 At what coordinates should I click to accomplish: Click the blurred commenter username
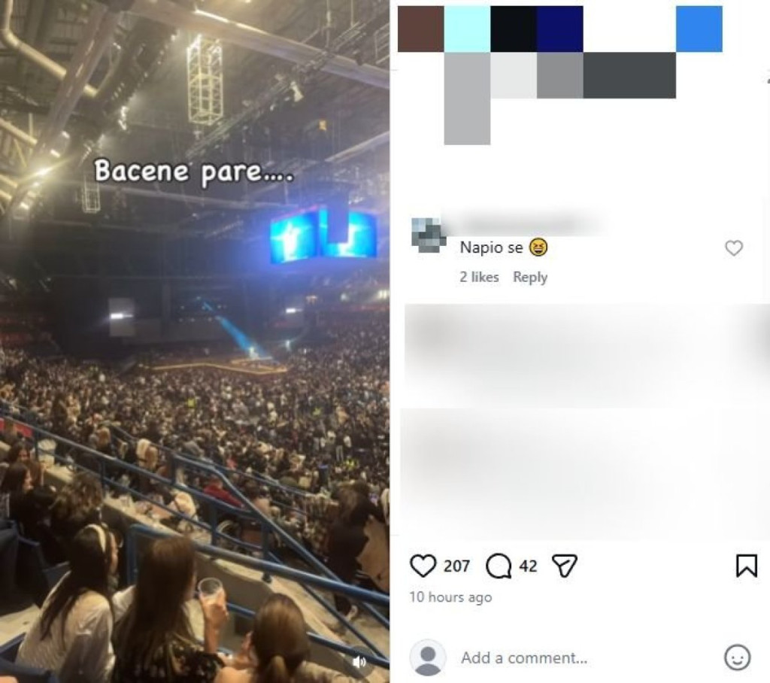[523, 226]
